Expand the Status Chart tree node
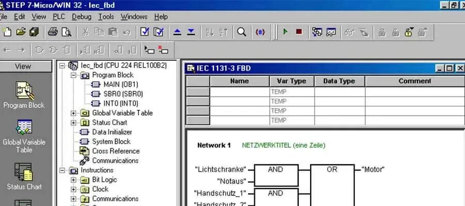The height and width of the screenshot is (206, 465). [x=73, y=123]
